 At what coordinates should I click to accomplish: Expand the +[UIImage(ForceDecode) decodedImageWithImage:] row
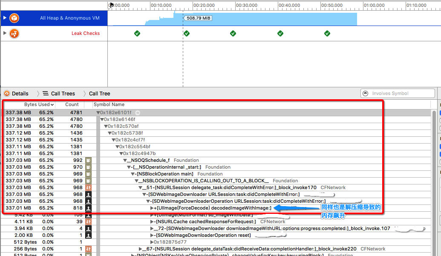(152, 208)
